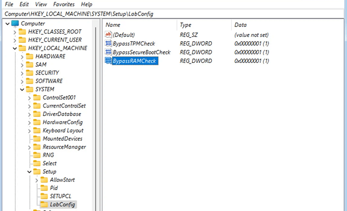Open the File menu
The height and width of the screenshot is (211, 347).
pos(9,4)
